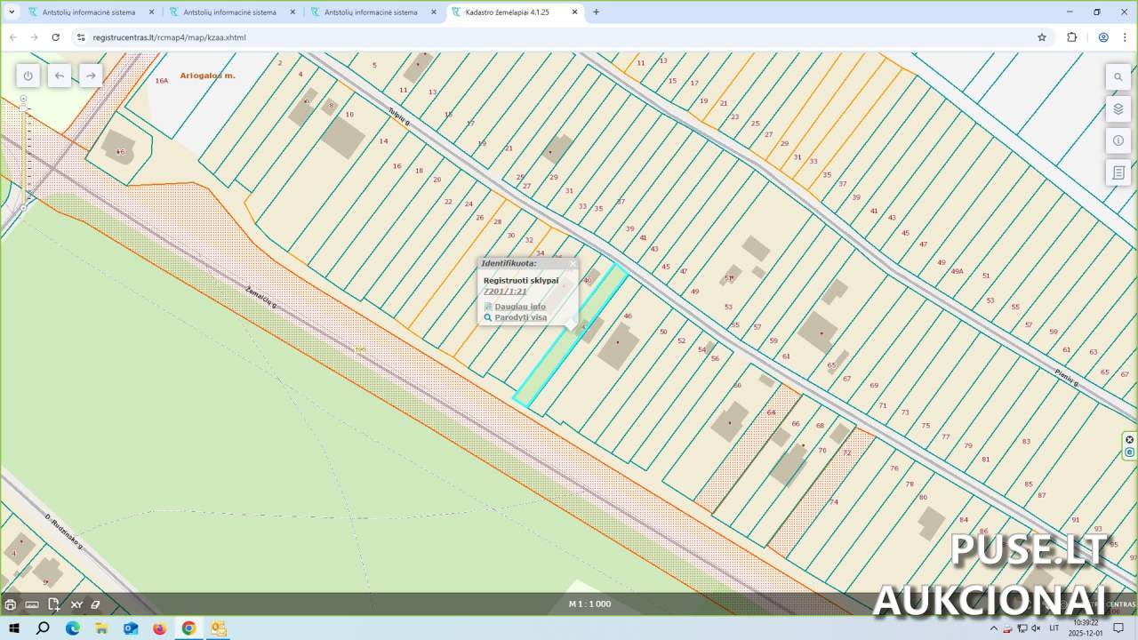Image resolution: width=1138 pixels, height=640 pixels.
Task: Close the Identifikuota popup
Action: pyautogui.click(x=573, y=264)
